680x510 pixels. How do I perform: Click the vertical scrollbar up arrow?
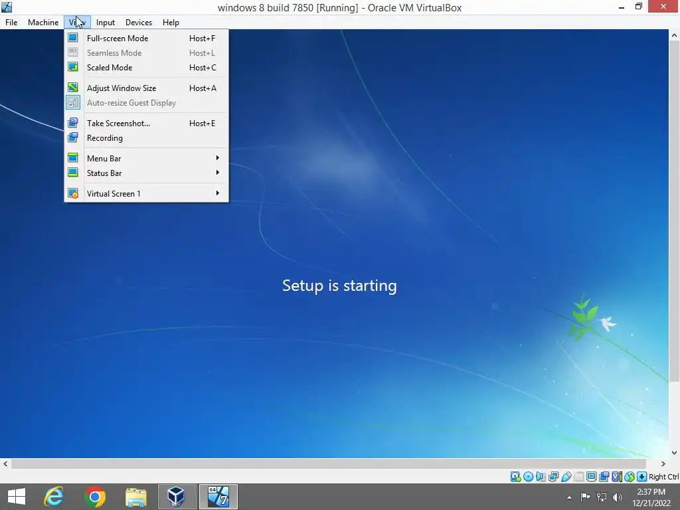pyautogui.click(x=674, y=35)
